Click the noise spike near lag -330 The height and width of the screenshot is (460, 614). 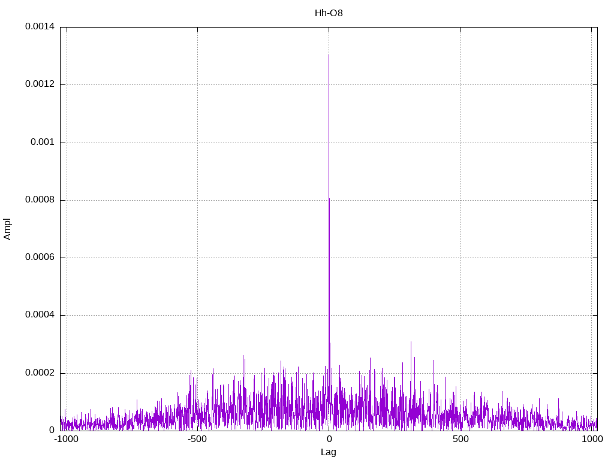pos(243,356)
